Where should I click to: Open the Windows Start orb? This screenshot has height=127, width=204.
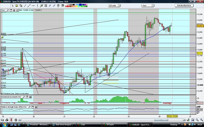[x=5, y=124]
